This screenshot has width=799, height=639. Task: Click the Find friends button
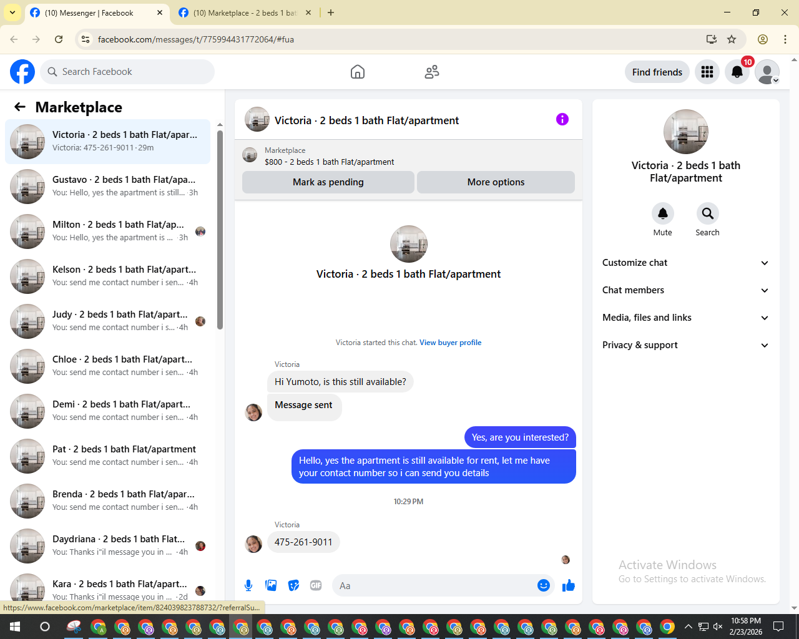coord(657,72)
